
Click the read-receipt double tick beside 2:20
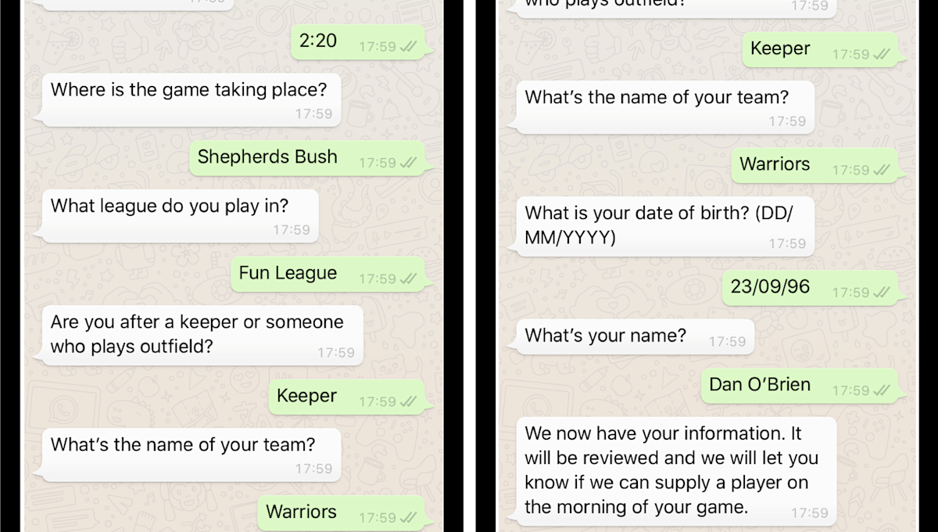pyautogui.click(x=409, y=47)
